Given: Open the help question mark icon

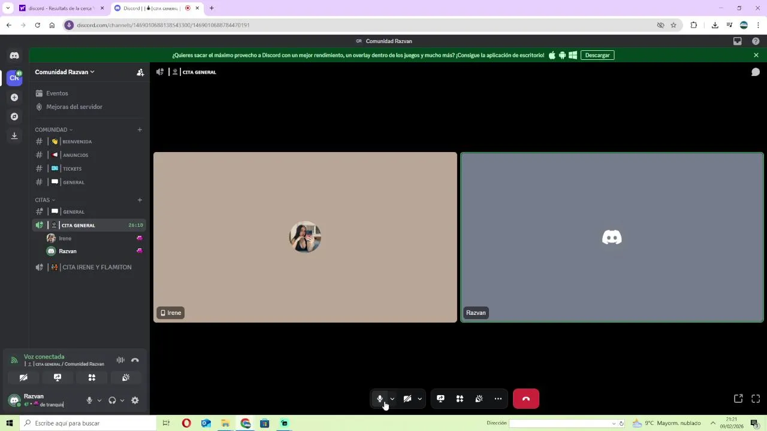Looking at the screenshot, I should tap(756, 41).
